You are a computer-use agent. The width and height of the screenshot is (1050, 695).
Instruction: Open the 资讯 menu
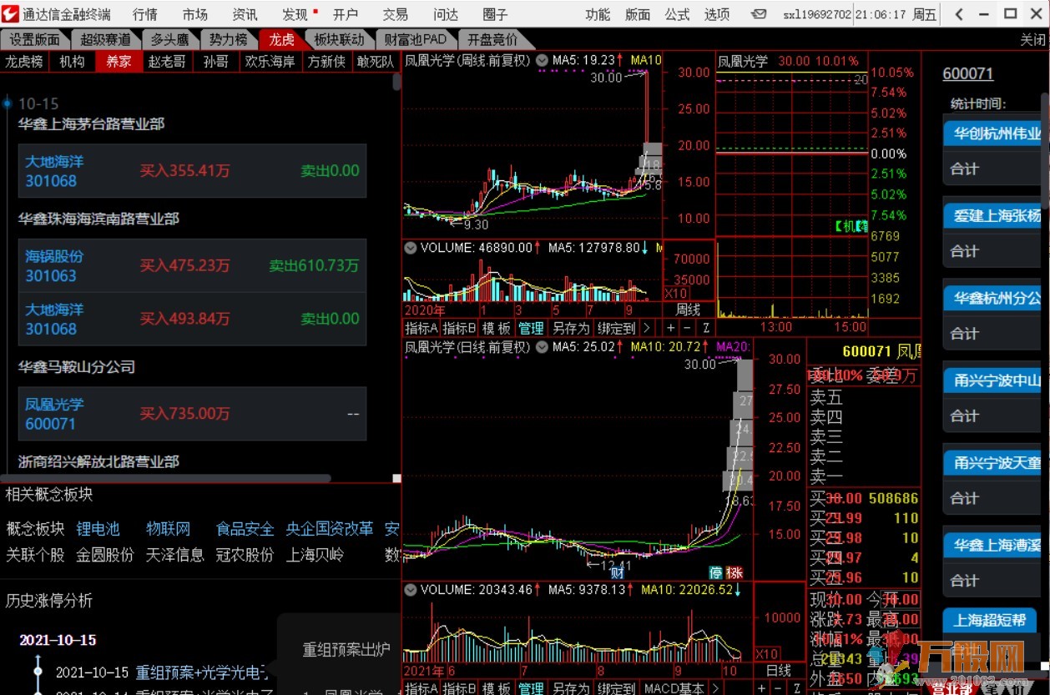[245, 14]
